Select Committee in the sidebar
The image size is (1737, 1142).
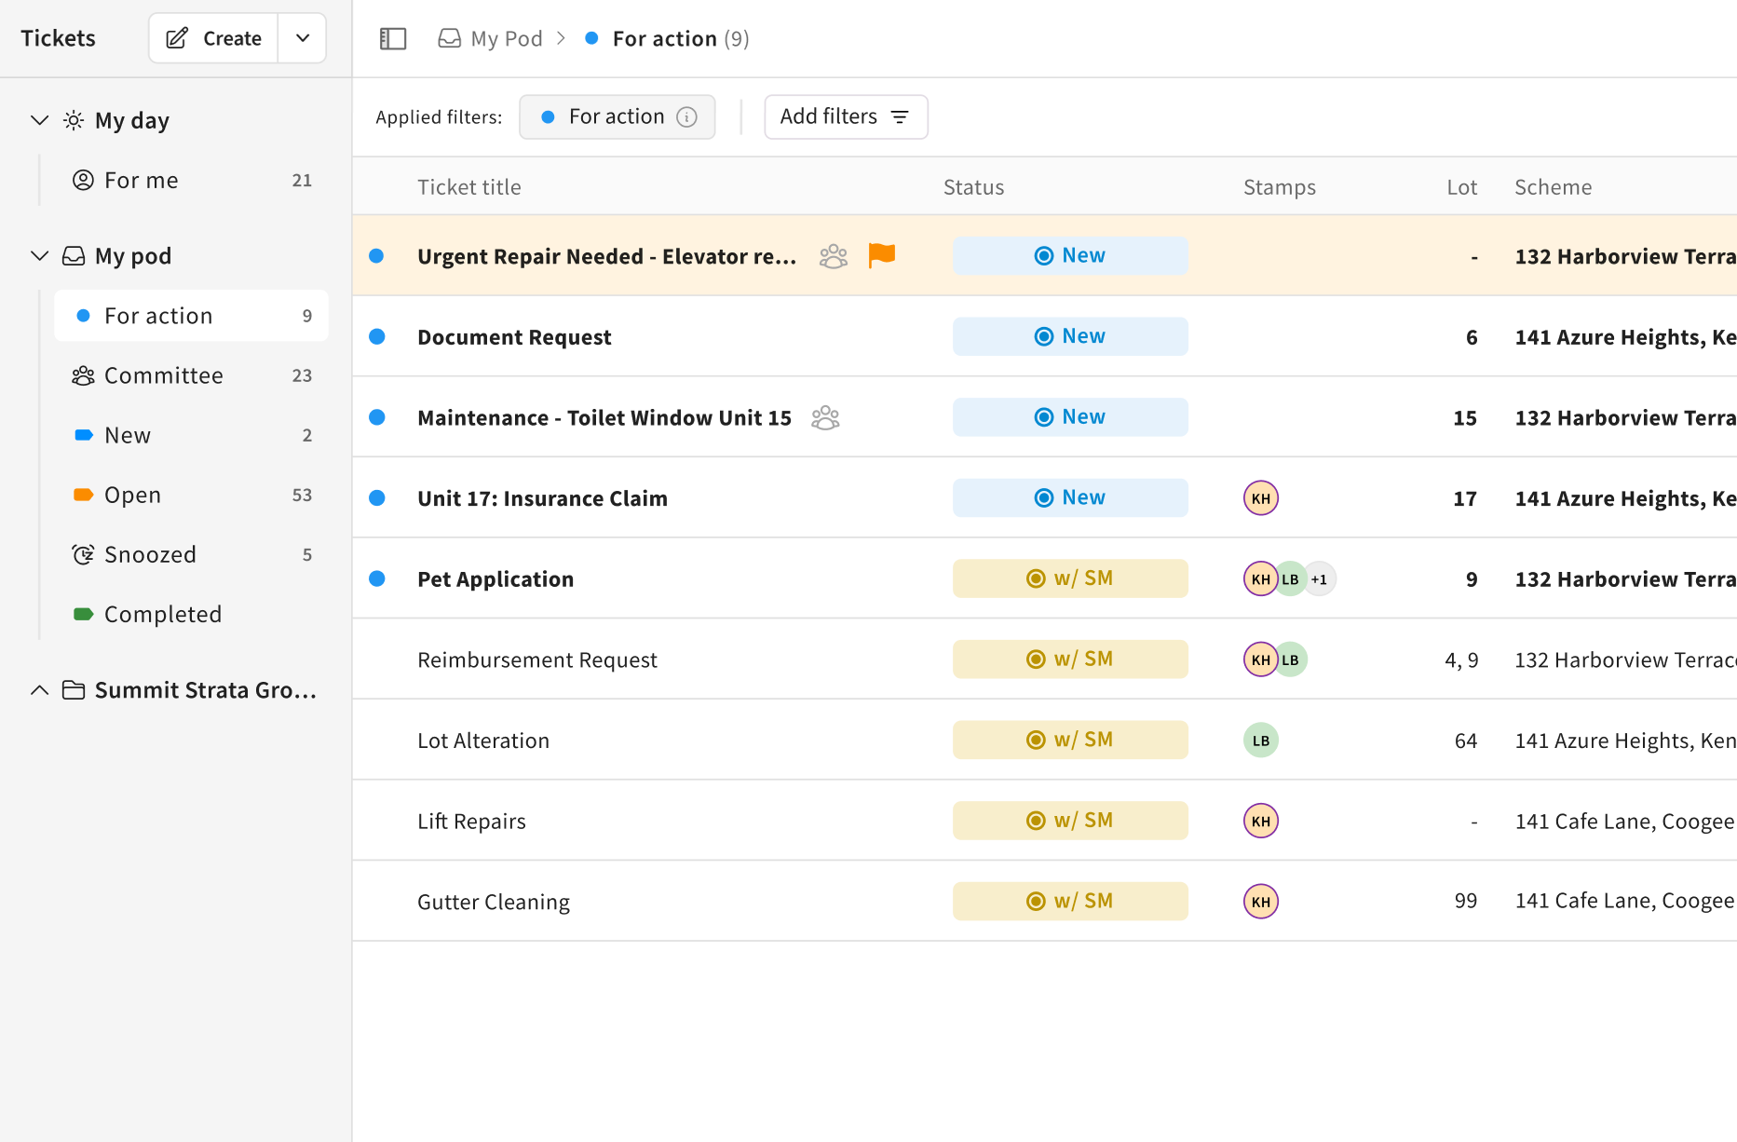[x=163, y=375]
